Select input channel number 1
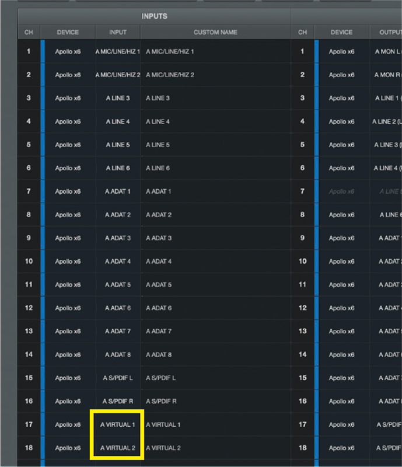The image size is (402, 467). 29,51
